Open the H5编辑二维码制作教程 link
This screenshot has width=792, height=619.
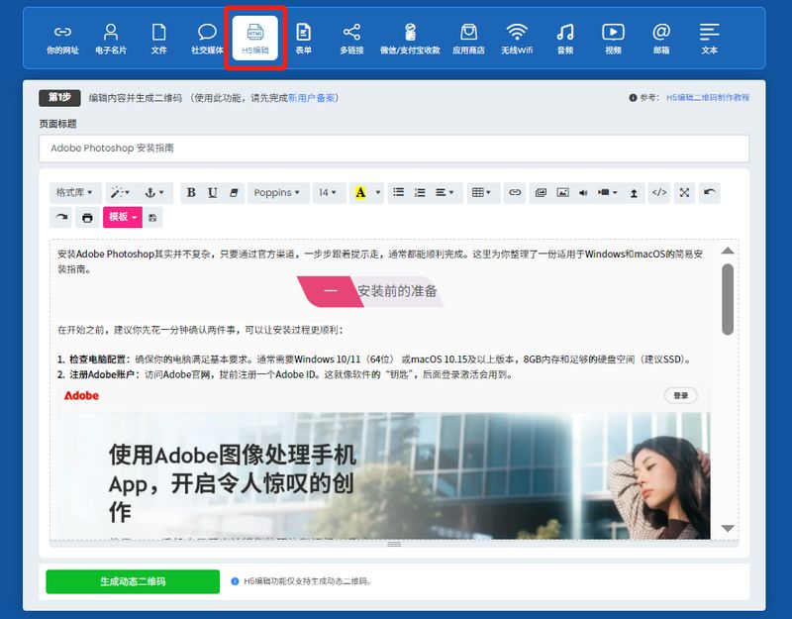point(707,98)
